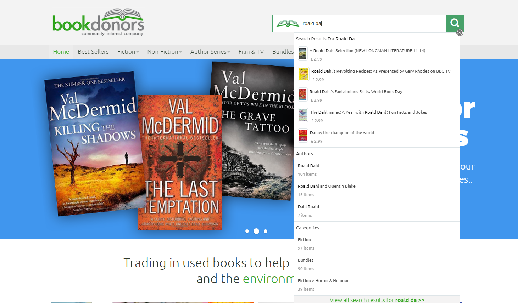Image resolution: width=518 pixels, height=303 pixels.
Task: Expand the Non-Fiction dropdown menu
Action: (165, 52)
